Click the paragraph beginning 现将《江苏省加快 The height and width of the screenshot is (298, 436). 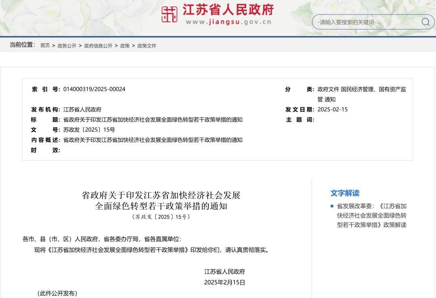click(152, 250)
